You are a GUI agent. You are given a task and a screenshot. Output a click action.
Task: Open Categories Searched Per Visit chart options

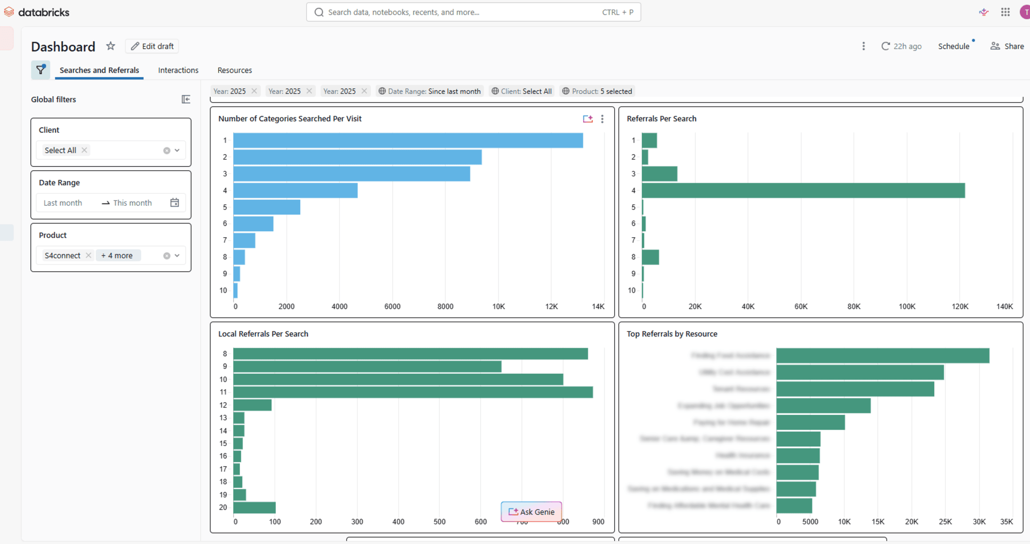click(x=602, y=119)
